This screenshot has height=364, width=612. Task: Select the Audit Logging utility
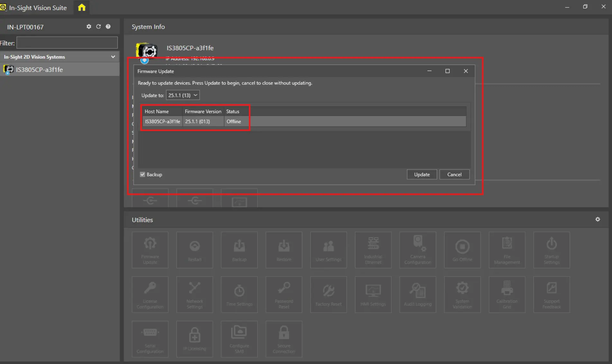[417, 294]
